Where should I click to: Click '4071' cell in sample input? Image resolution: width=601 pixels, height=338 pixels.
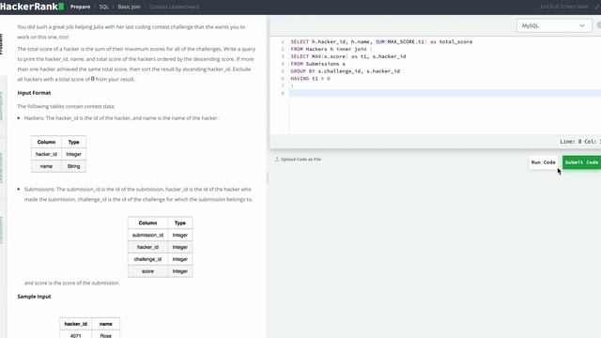point(75,335)
